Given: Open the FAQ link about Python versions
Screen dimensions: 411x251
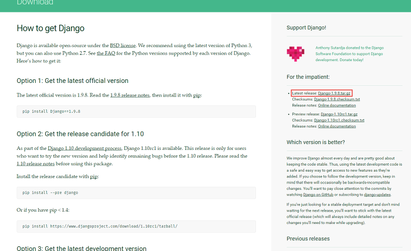Looking at the screenshot, I should click(106, 53).
